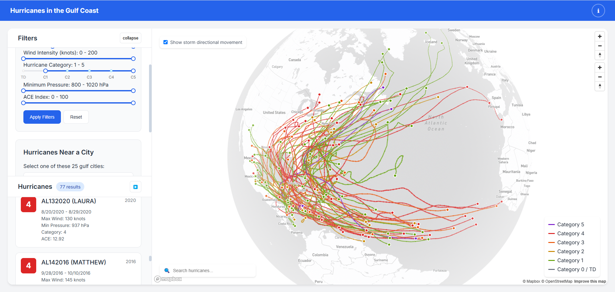Open the Improve this map link

click(x=590, y=281)
